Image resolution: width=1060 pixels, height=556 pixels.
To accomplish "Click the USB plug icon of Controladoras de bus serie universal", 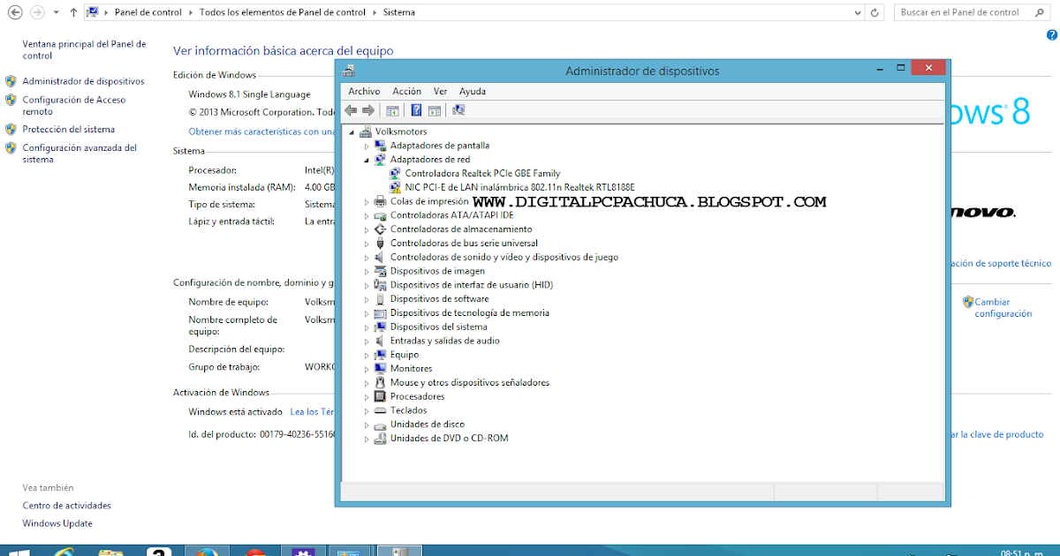I will point(381,243).
